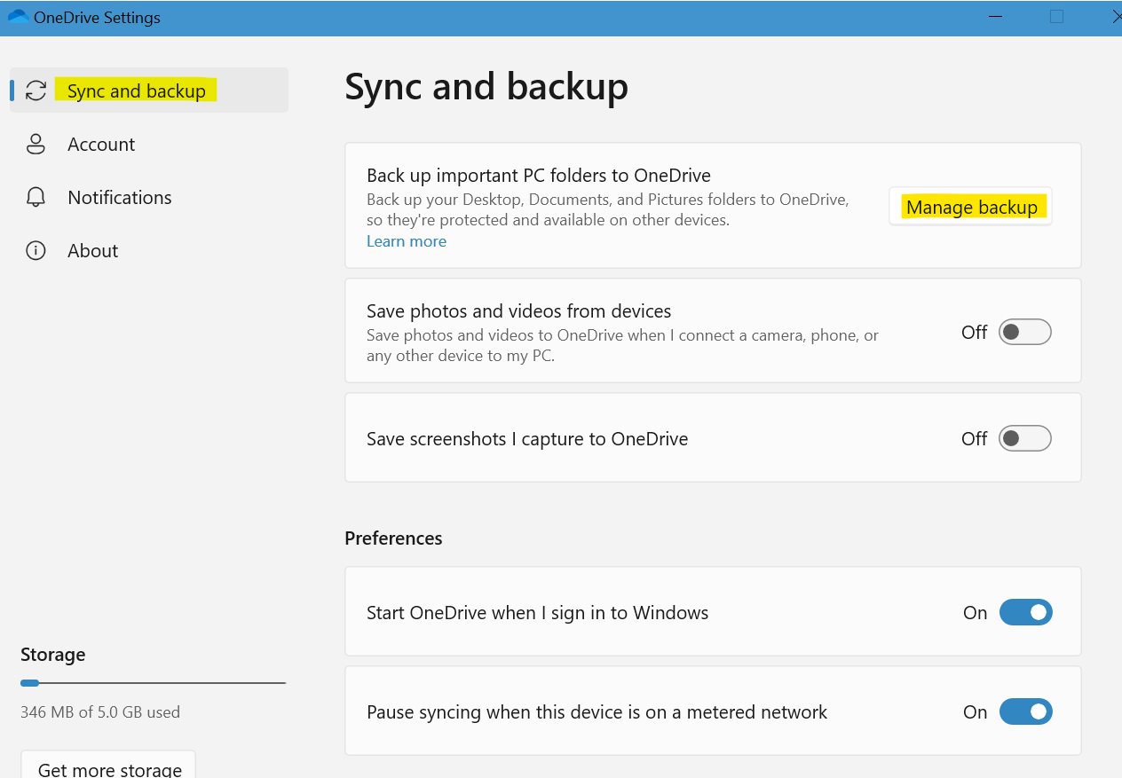The height and width of the screenshot is (778, 1122).
Task: Click the Sync and backup circular arrows icon
Action: (36, 90)
